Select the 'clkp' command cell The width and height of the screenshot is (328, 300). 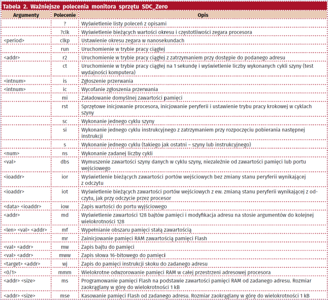coord(65,40)
